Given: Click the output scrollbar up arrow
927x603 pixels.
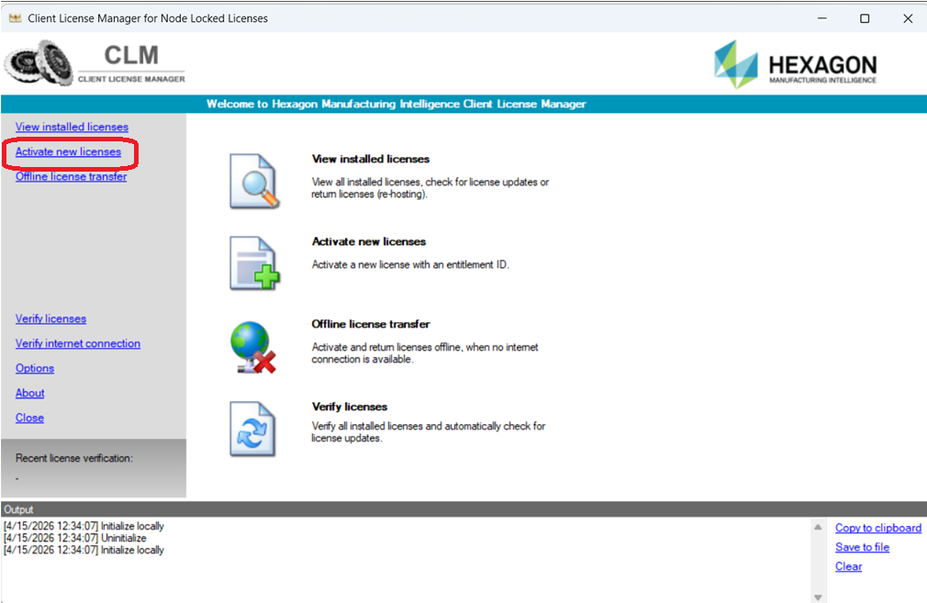Looking at the screenshot, I should 818,527.
